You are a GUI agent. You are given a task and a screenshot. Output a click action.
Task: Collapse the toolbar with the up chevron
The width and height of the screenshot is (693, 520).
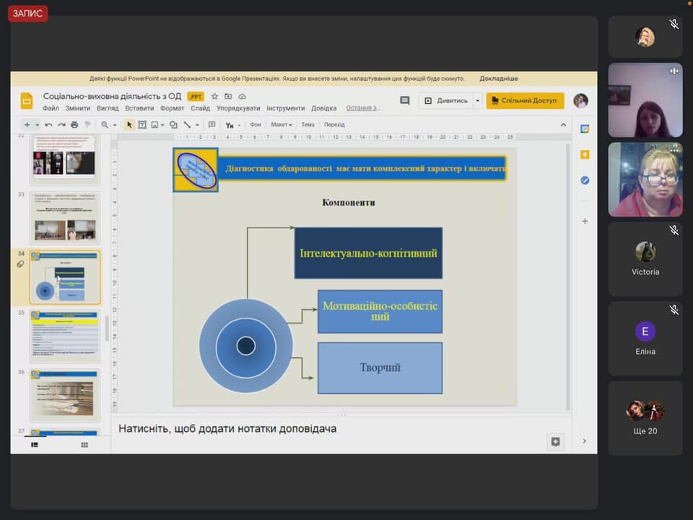(564, 125)
